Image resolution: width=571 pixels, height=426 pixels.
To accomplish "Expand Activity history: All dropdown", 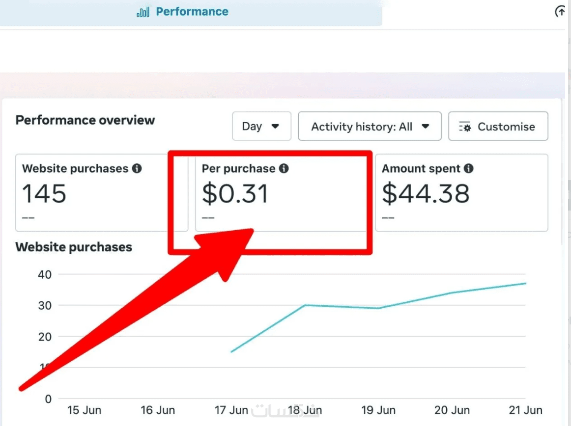I will point(370,126).
